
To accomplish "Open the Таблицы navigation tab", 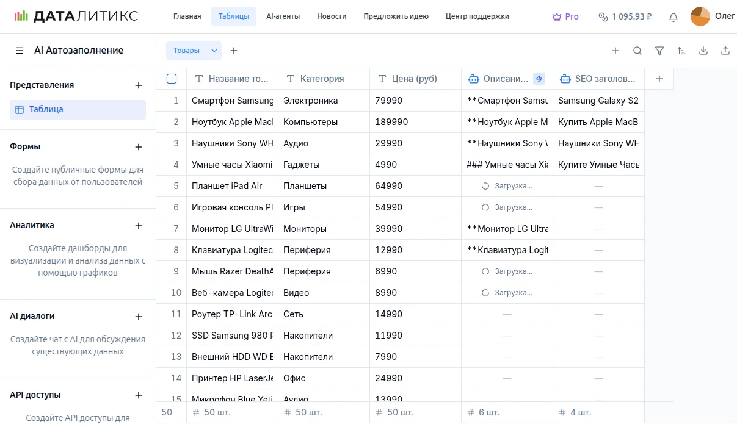I will (233, 16).
